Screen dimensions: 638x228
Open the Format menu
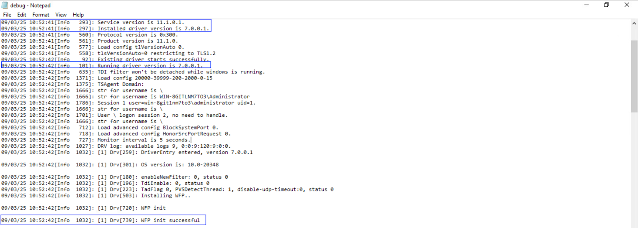pos(41,15)
